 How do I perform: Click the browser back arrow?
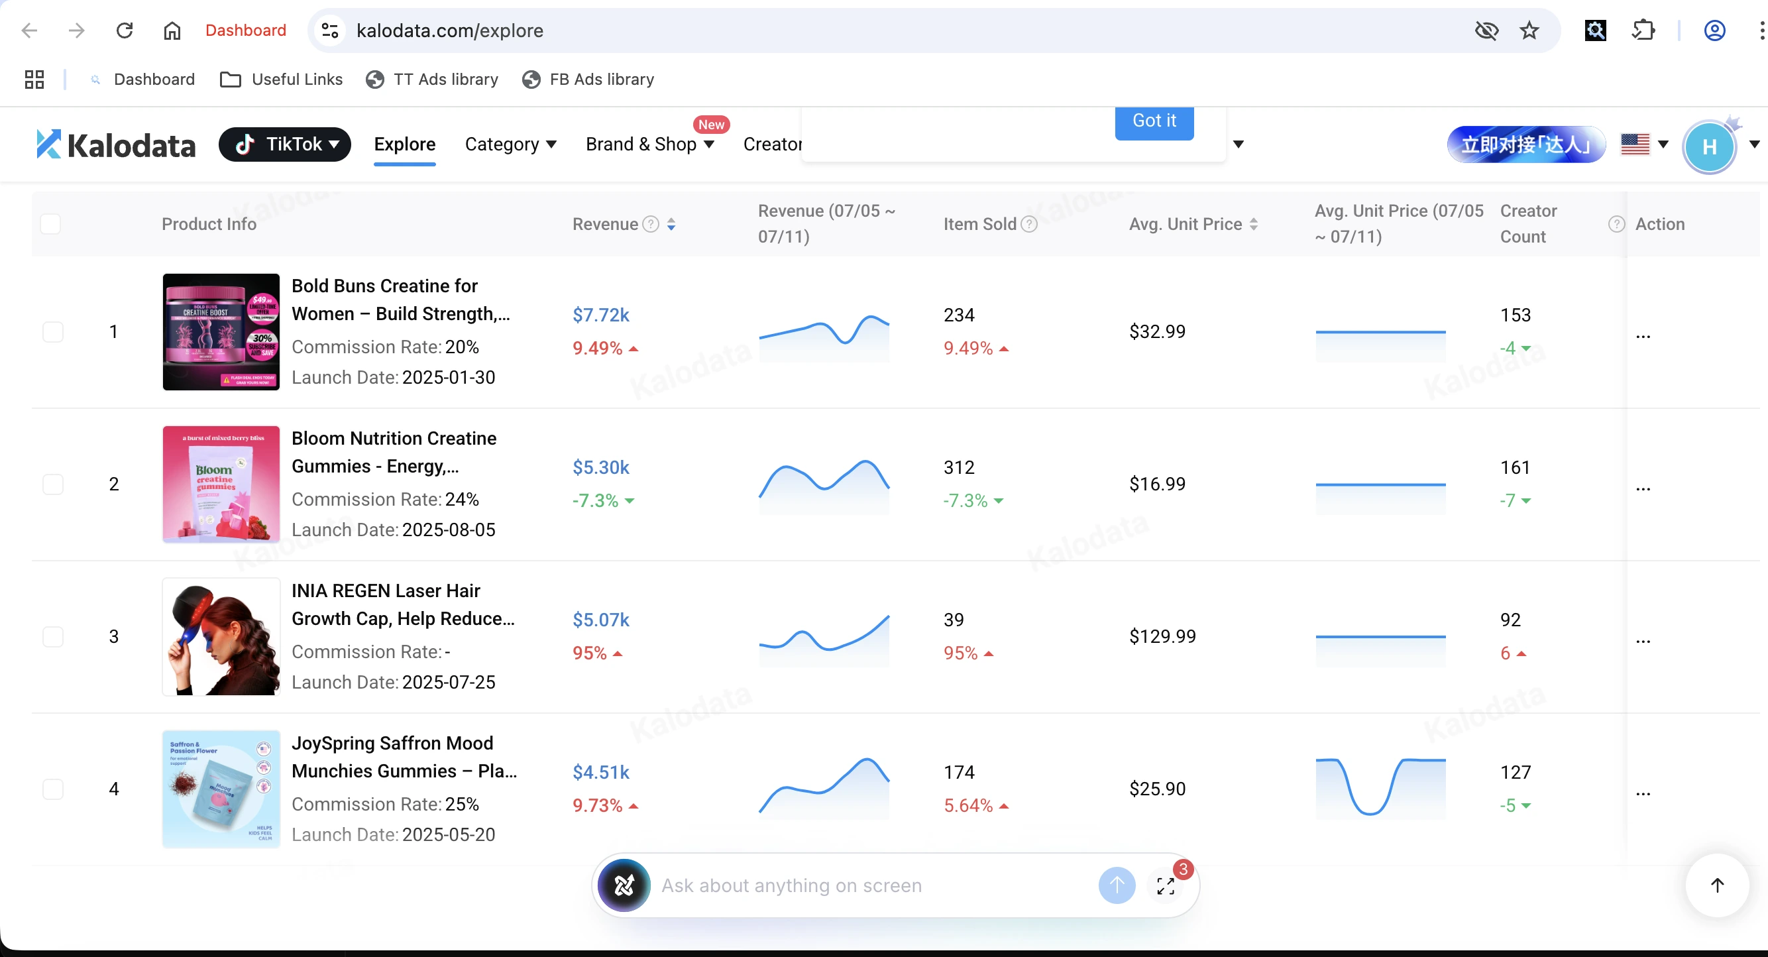point(30,30)
